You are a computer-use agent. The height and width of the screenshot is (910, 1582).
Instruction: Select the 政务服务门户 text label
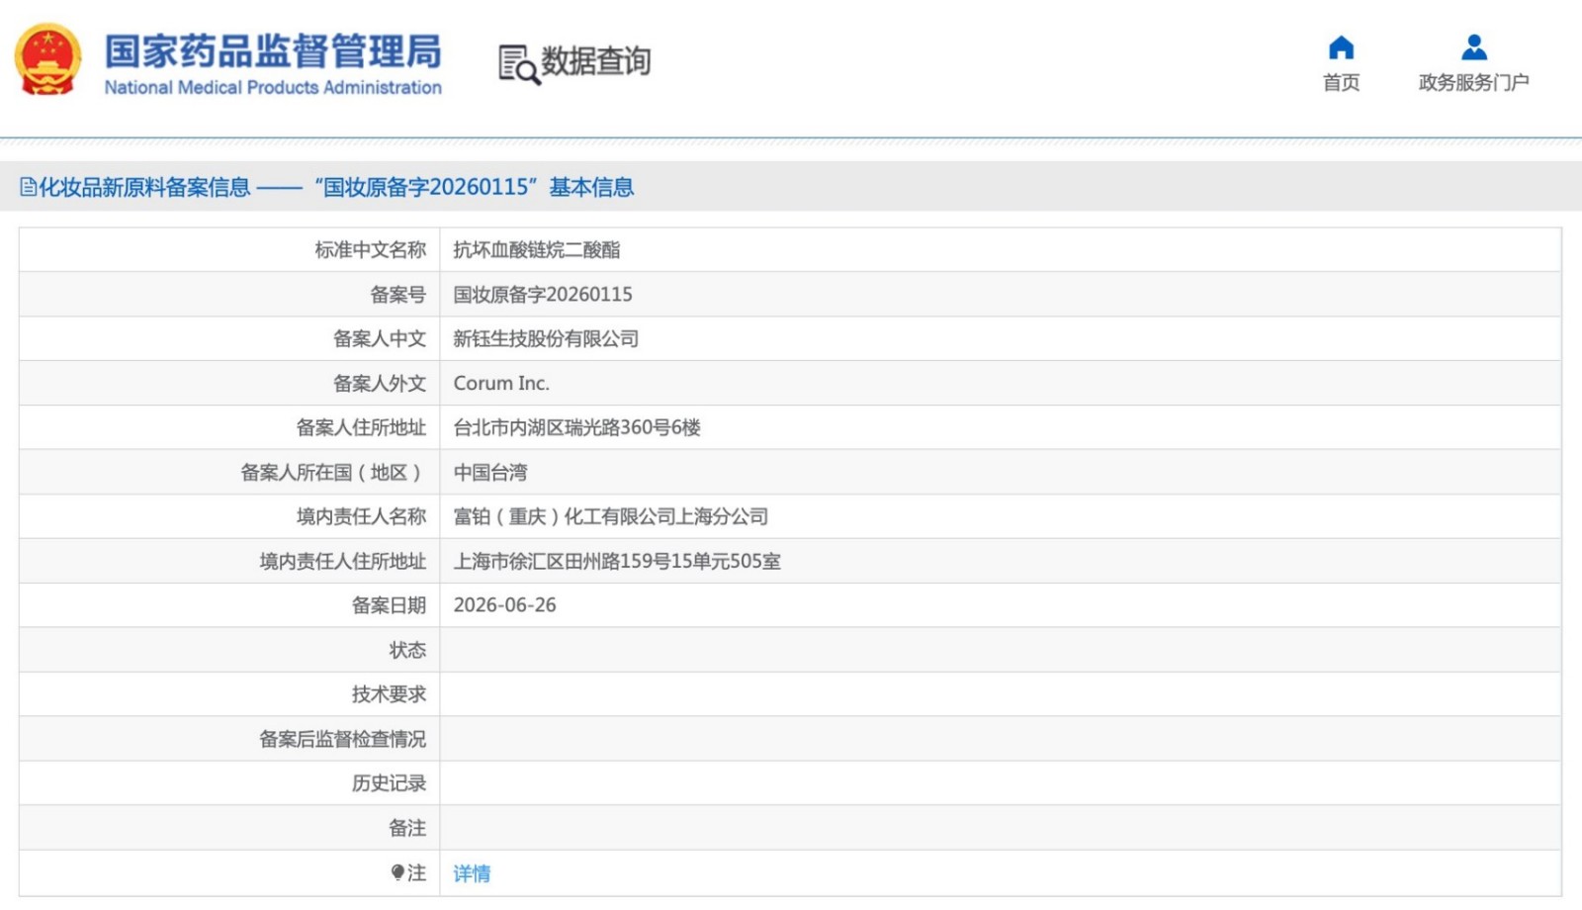1473,83
